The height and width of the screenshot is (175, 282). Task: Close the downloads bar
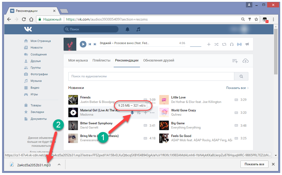pyautogui.click(x=273, y=164)
